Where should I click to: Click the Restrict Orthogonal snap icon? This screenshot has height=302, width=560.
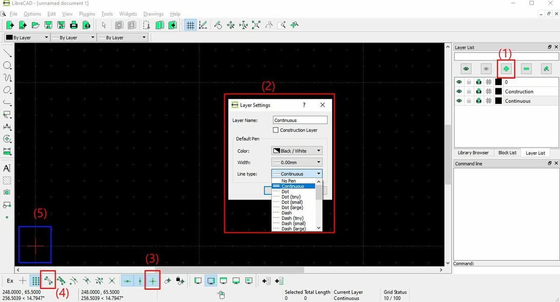153,281
